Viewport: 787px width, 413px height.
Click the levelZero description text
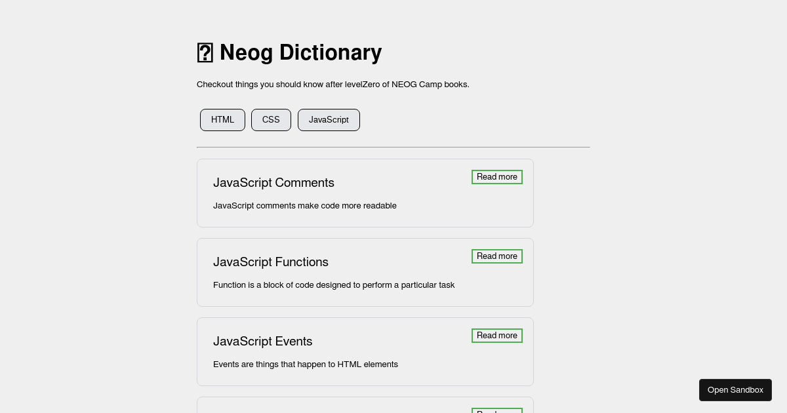(333, 85)
